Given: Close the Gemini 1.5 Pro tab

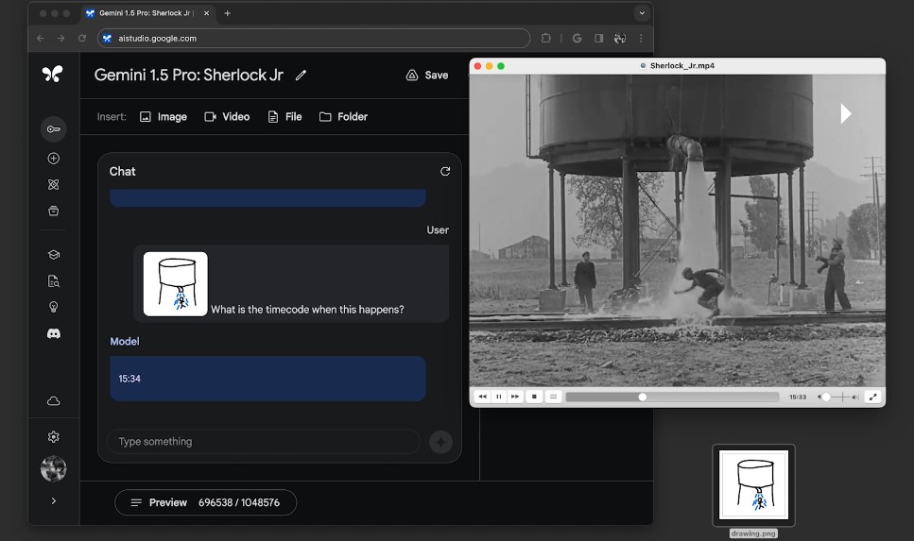Looking at the screenshot, I should [x=206, y=13].
